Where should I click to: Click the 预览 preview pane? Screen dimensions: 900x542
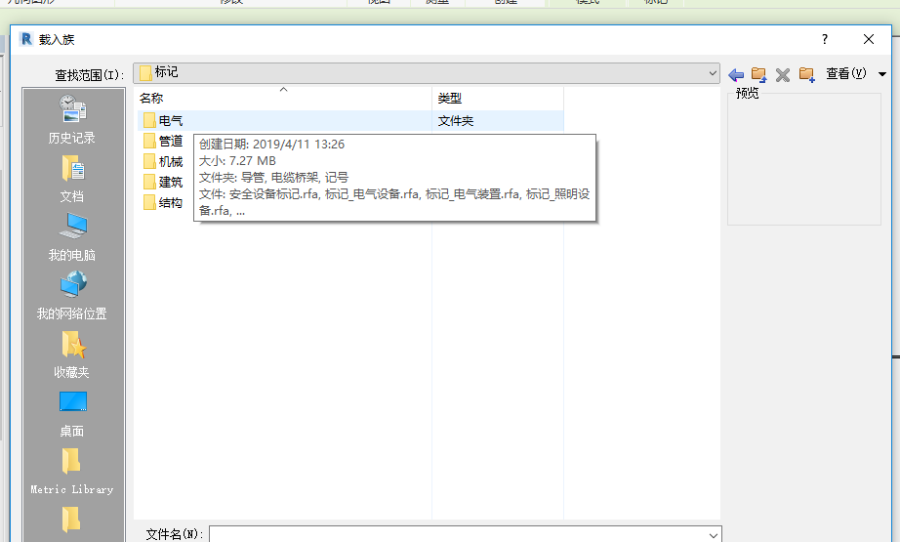[803, 159]
